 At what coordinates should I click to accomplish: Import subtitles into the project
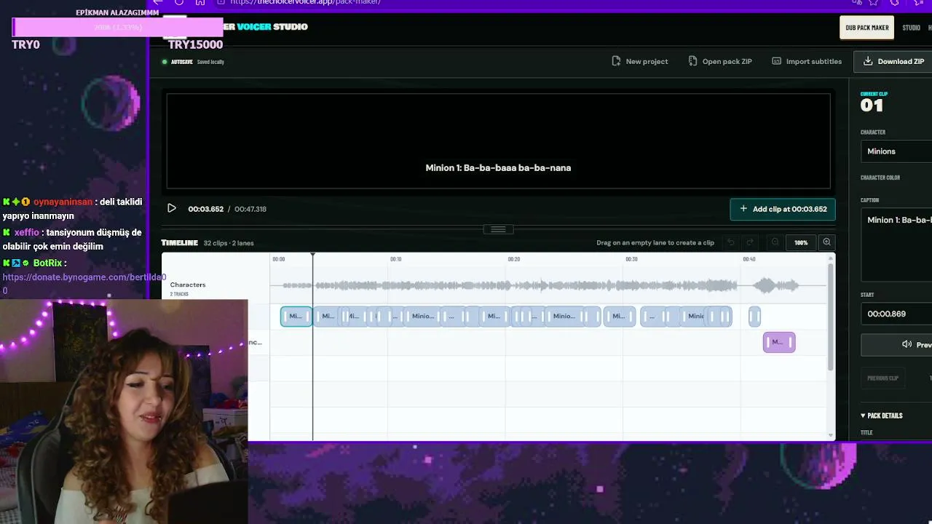point(806,61)
